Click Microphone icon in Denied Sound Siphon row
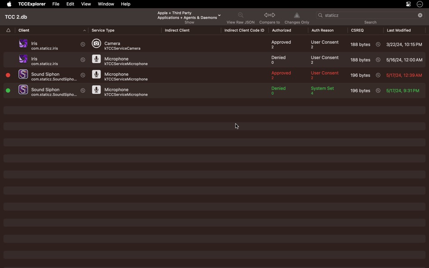 pyautogui.click(x=96, y=89)
